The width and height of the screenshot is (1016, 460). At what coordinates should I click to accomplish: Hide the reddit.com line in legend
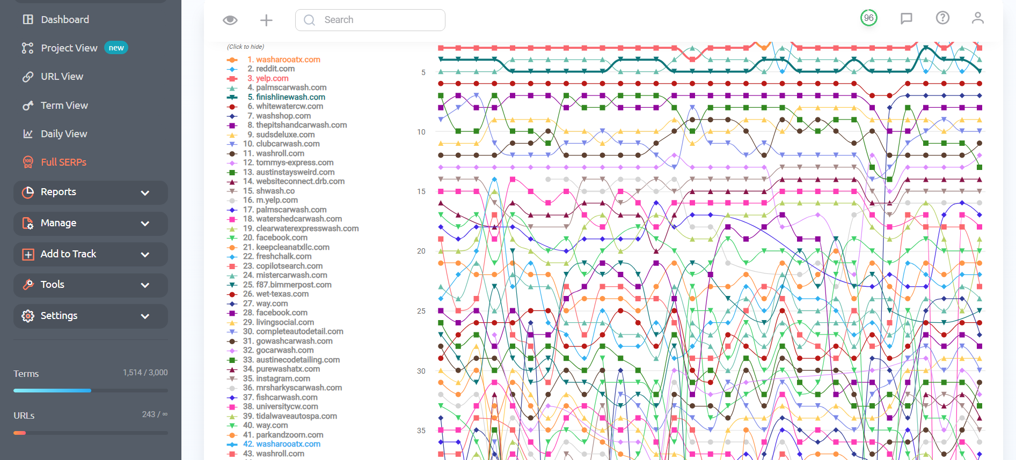tap(271, 69)
